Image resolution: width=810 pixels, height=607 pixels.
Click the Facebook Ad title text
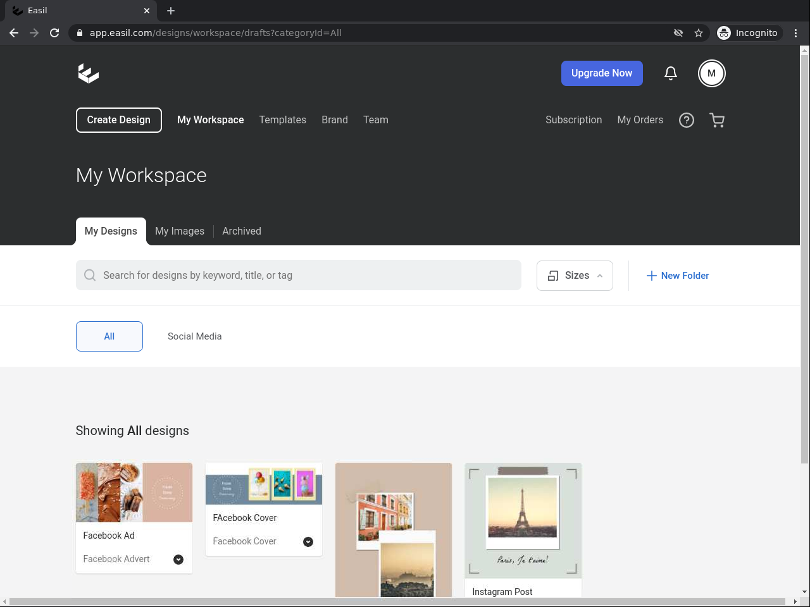[x=109, y=536]
